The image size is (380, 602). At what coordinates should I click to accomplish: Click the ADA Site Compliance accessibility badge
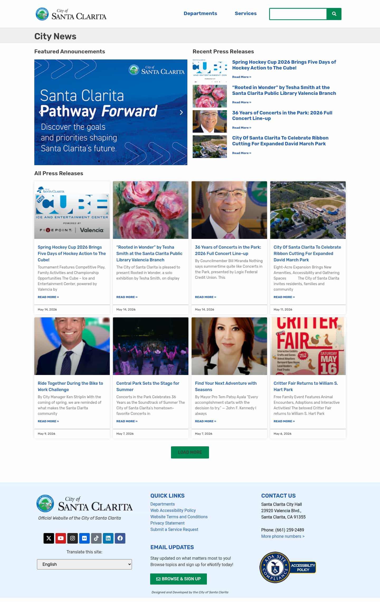(x=288, y=567)
